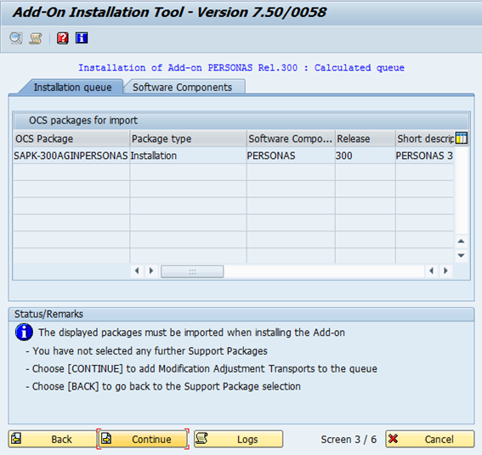This screenshot has height=455, width=482.
Task: Open the blue information icon in toolbar
Action: (82, 38)
